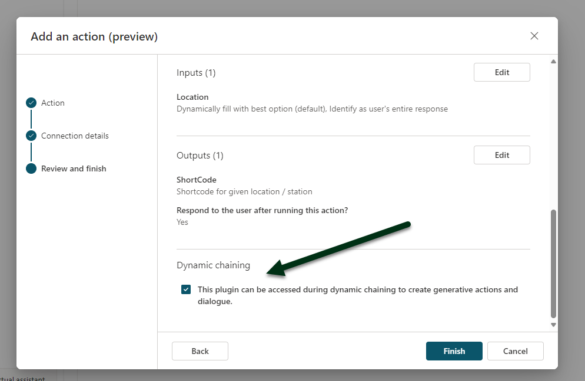Click the Review and finish step circle
The width and height of the screenshot is (585, 381).
coord(31,168)
